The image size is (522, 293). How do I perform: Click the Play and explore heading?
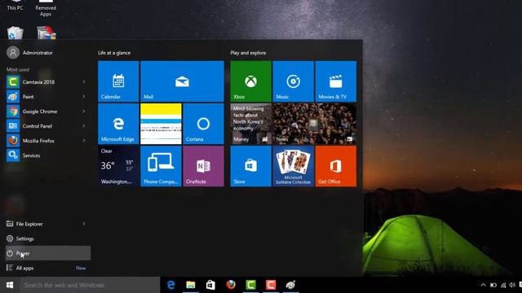(x=248, y=53)
